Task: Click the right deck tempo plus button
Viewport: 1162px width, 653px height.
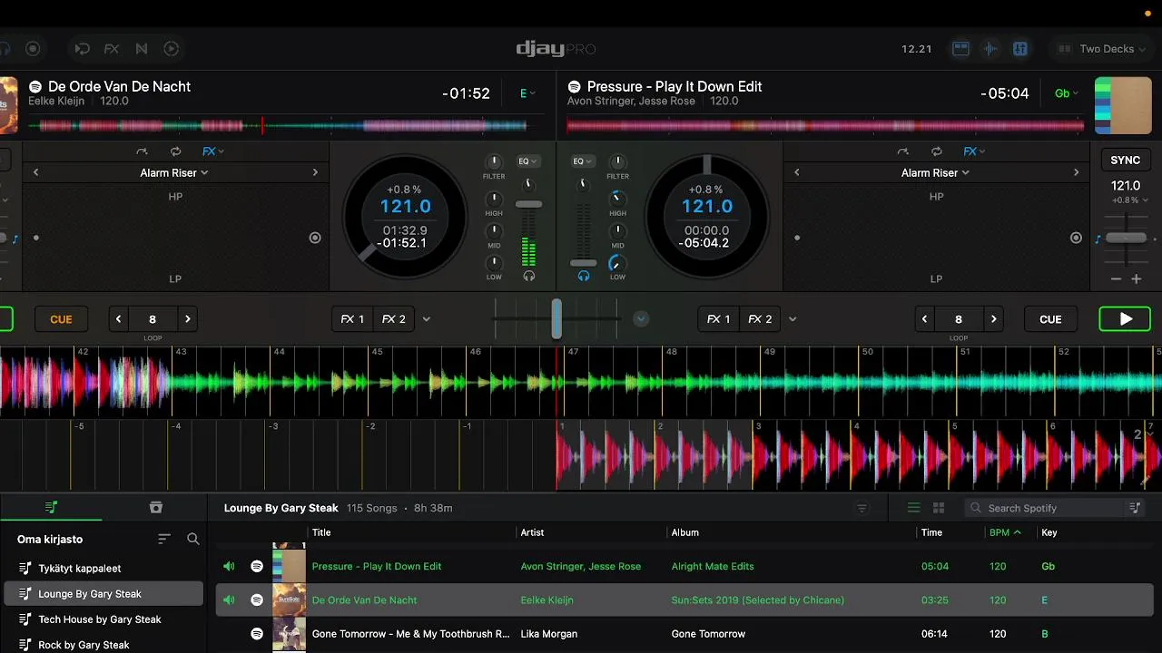Action: [1136, 279]
